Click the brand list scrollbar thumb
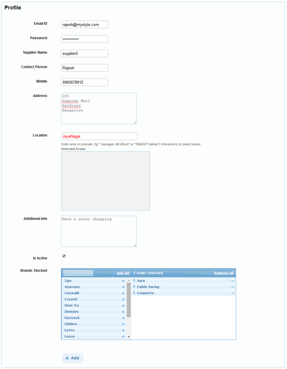Image resolution: width=287 pixels, height=369 pixels. pos(129,300)
